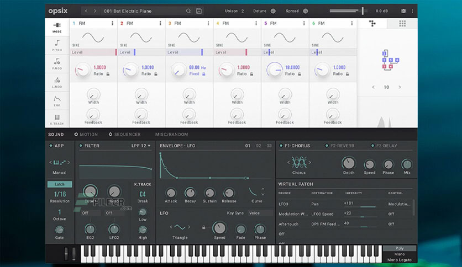Toggle the operator 3 fixed lock icon
Image resolution: width=462 pixels, height=267 pixels.
click(203, 74)
